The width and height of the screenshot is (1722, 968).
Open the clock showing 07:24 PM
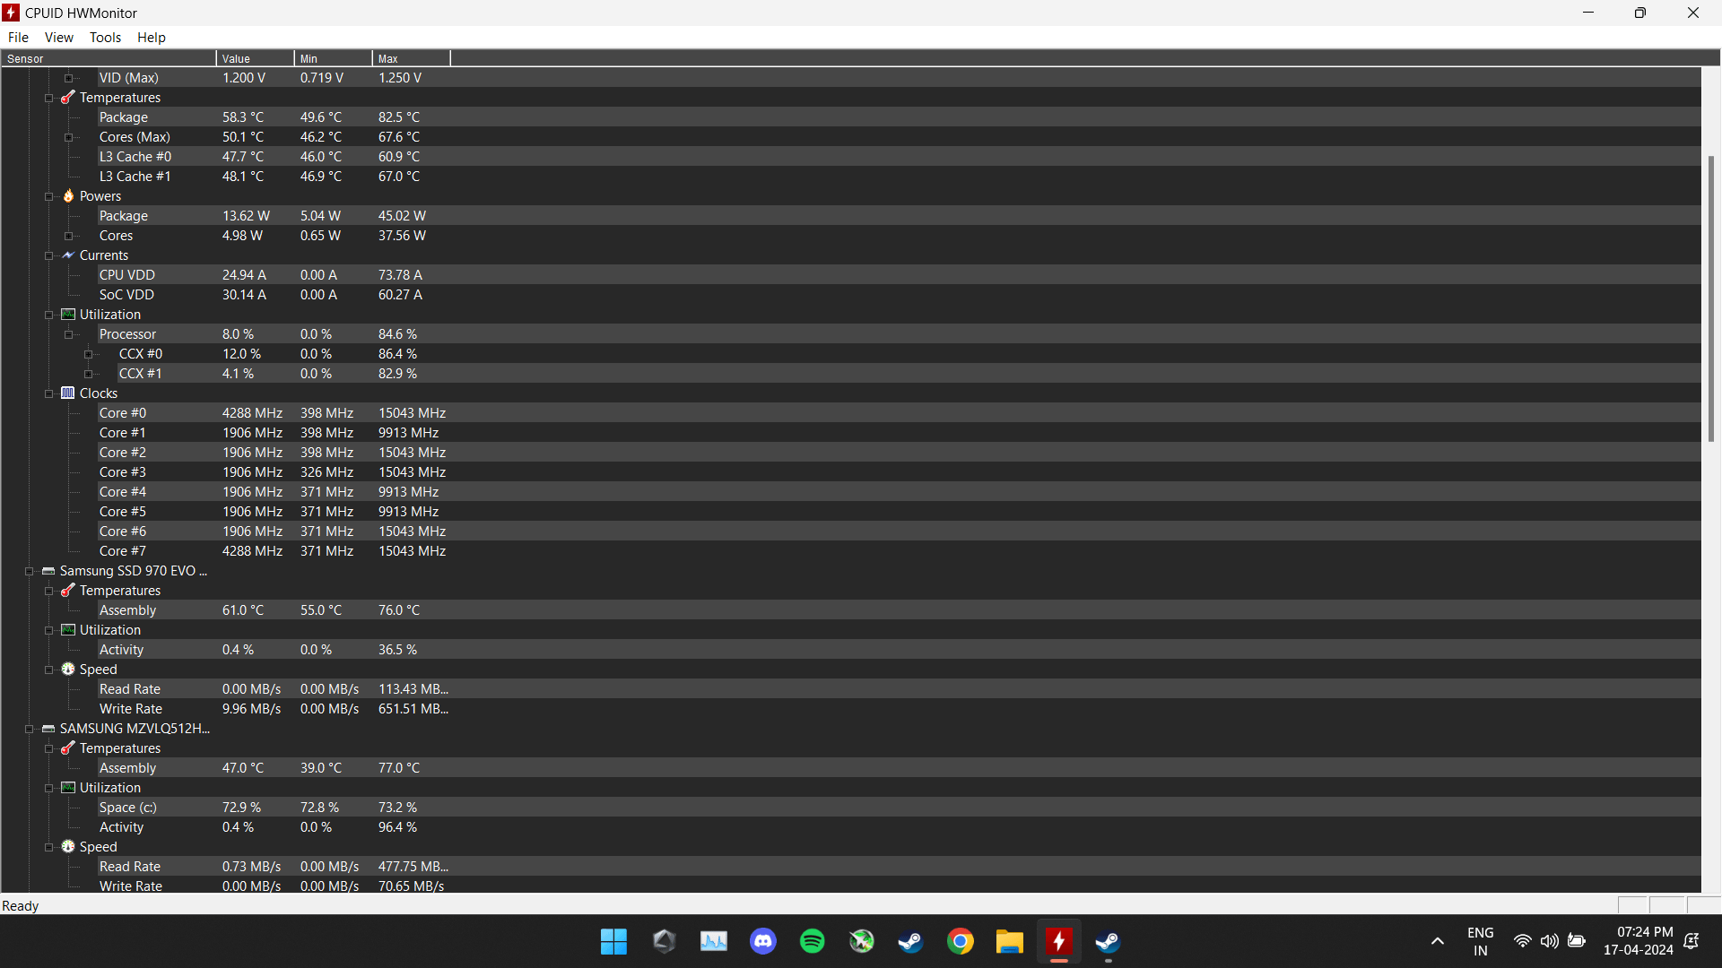pos(1639,941)
